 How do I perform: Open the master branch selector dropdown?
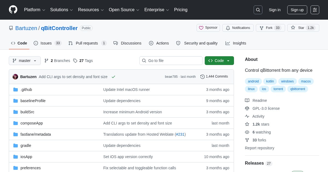click(x=25, y=61)
